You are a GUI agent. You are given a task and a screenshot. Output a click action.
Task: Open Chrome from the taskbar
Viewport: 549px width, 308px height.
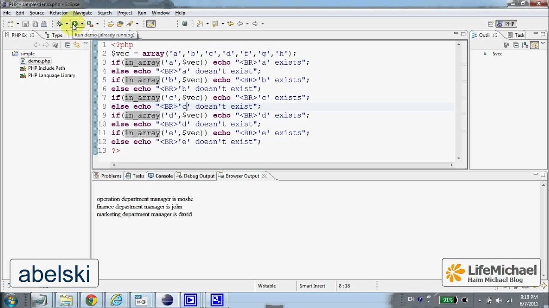coord(91,300)
